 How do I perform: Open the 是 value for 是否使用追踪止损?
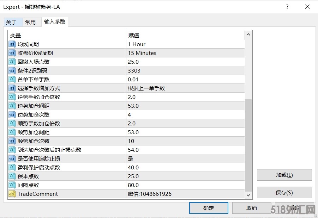click(x=185, y=159)
